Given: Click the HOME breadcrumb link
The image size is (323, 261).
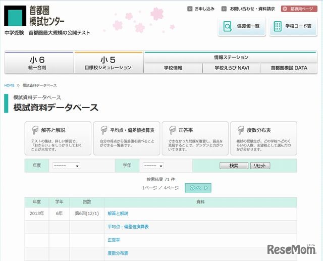Looking at the screenshot, I should click(x=9, y=85).
